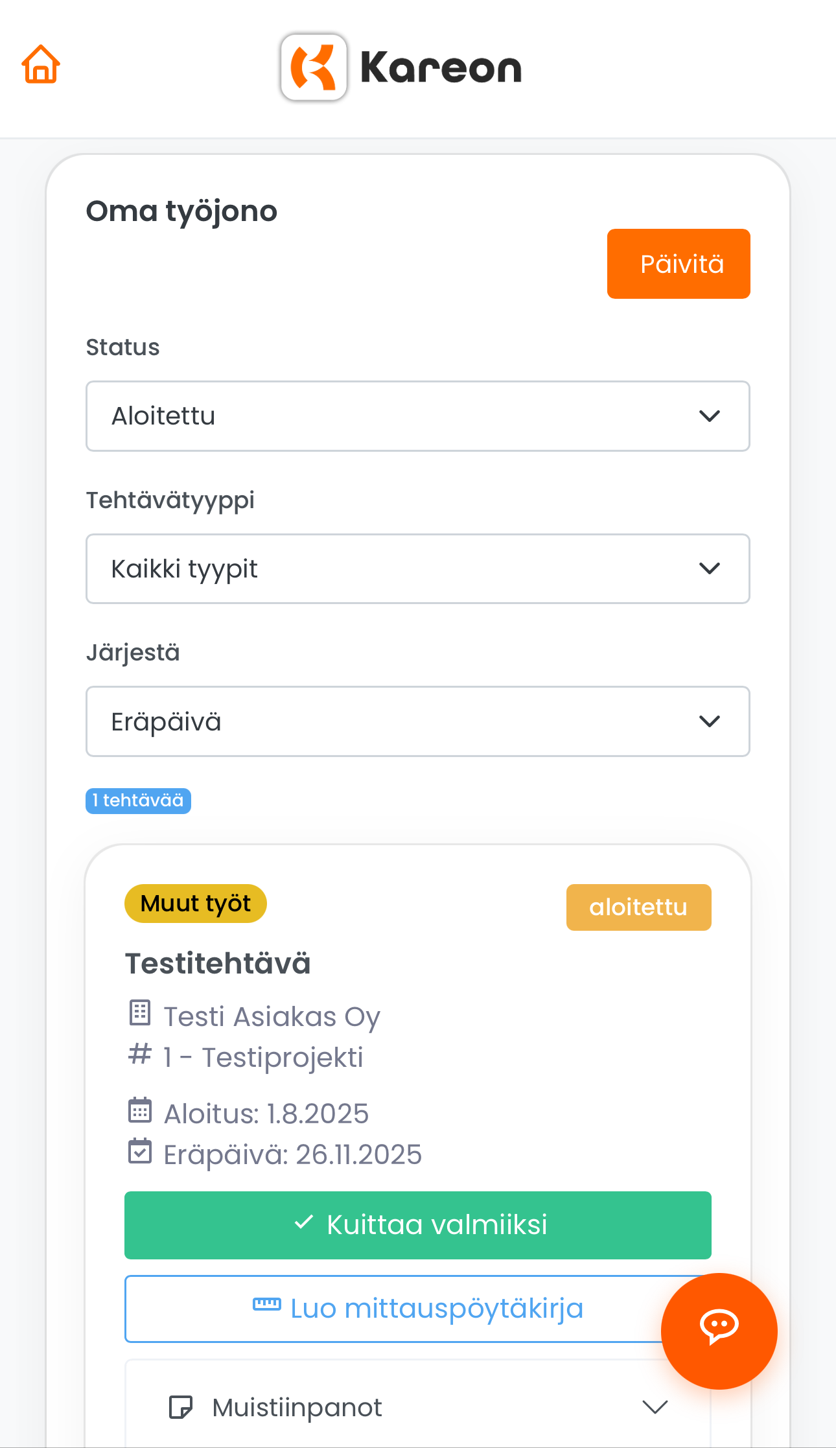Open the Testitehtävä task title

218,964
